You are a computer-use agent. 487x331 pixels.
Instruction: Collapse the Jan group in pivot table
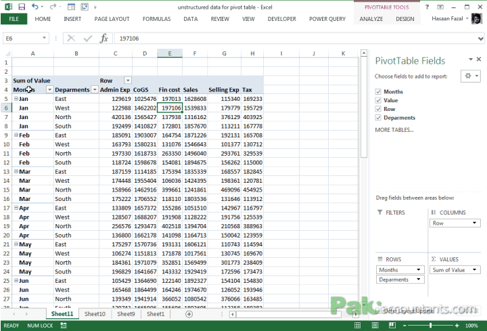tap(16, 98)
